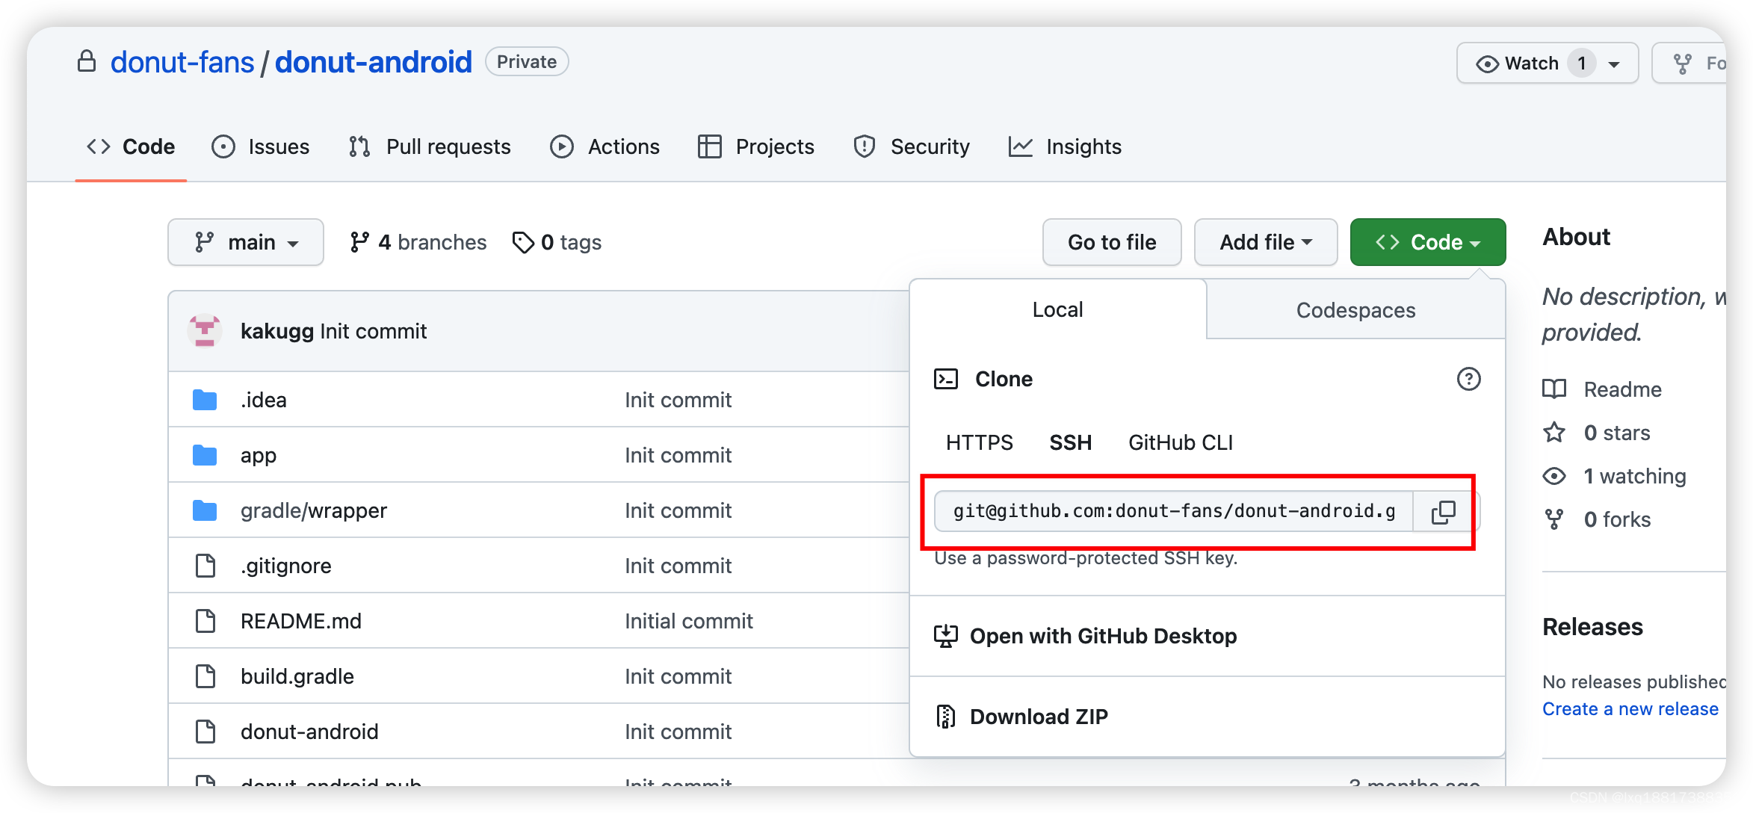This screenshot has height=813, width=1753.
Task: Click the book icon next to Readme
Action: point(1554,389)
